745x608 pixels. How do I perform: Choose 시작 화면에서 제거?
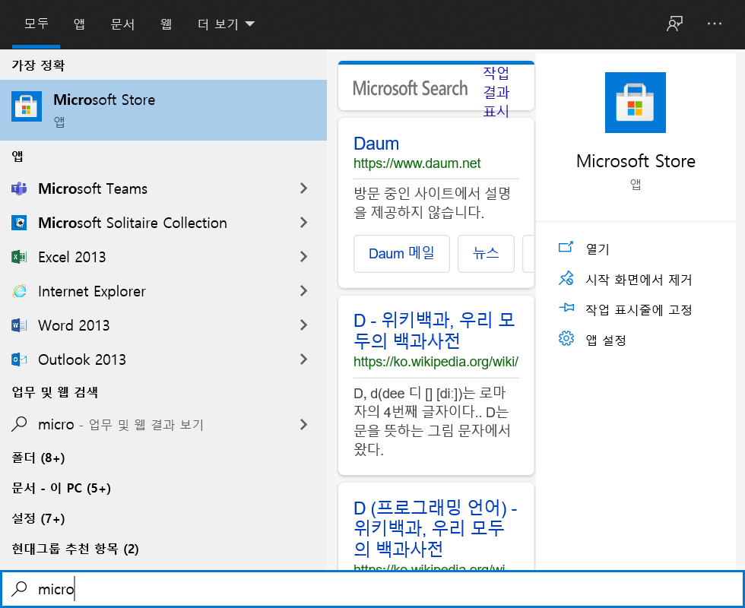click(x=639, y=280)
